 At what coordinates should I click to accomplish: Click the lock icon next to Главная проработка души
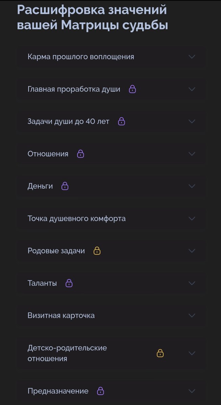[x=132, y=89]
